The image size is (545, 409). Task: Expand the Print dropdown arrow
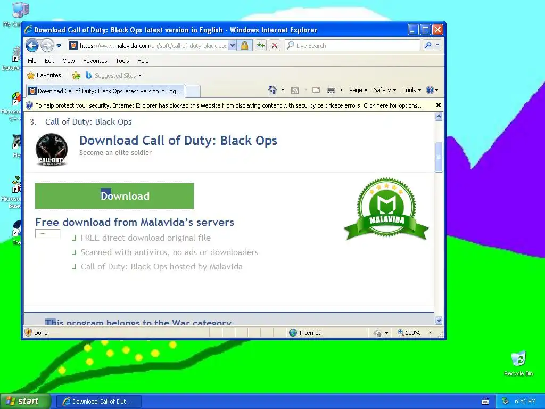click(341, 90)
